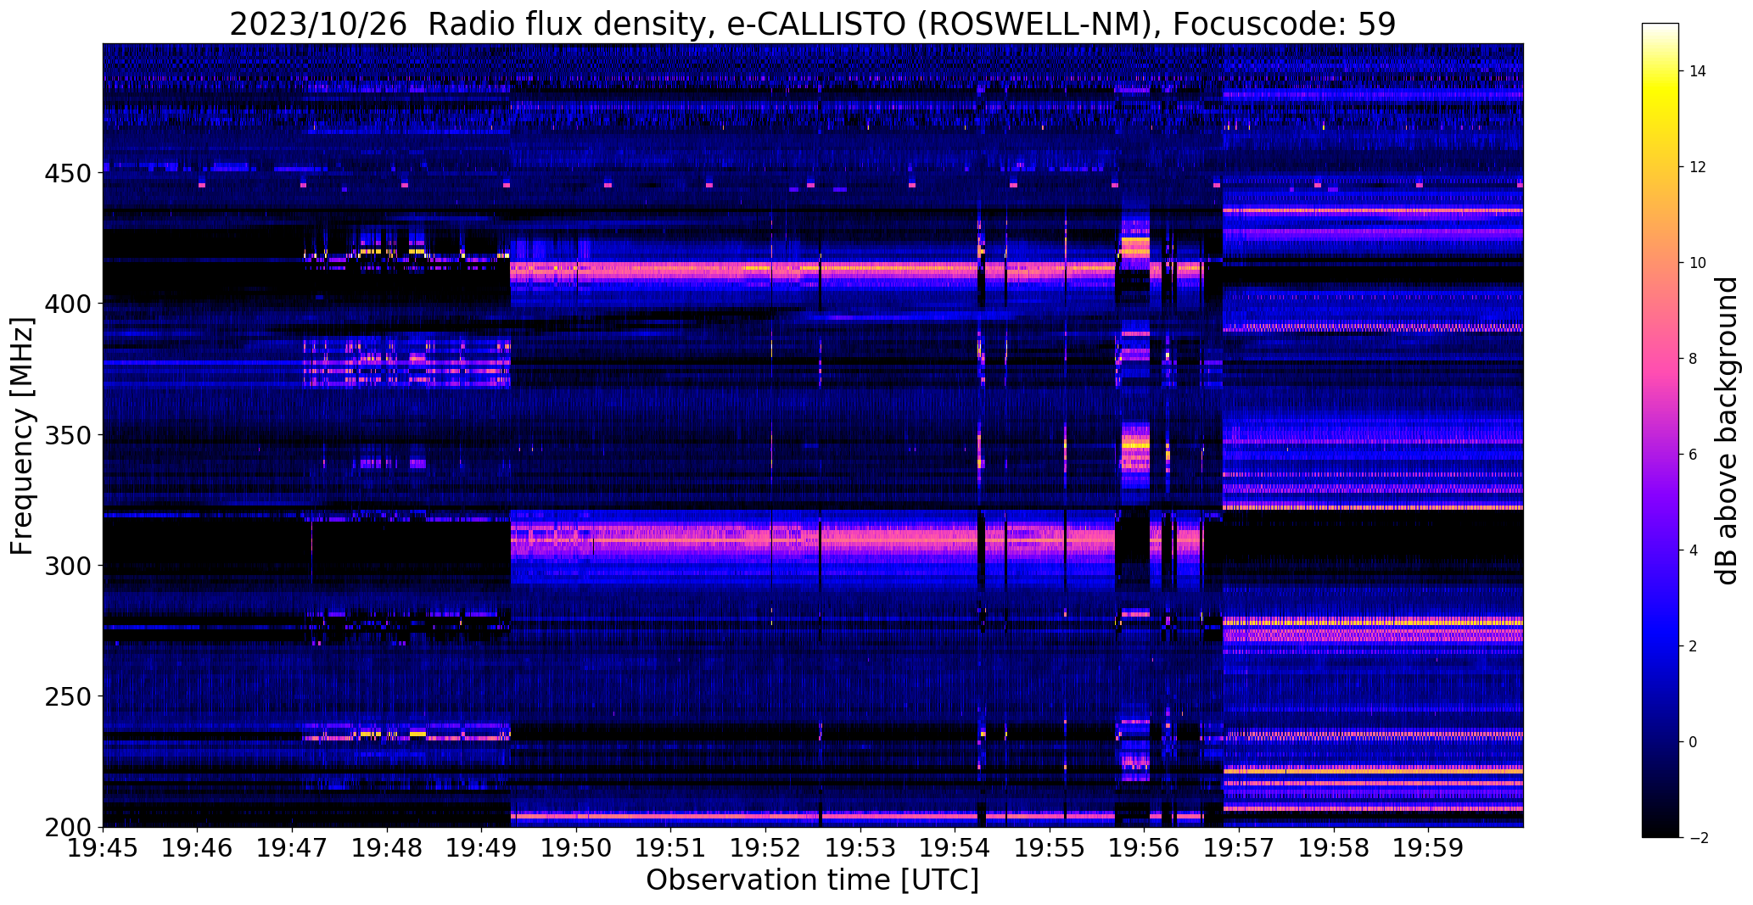Viewport: 1753px width, 905px height.
Task: Click the 19:53 time tick label
Action: point(860,847)
